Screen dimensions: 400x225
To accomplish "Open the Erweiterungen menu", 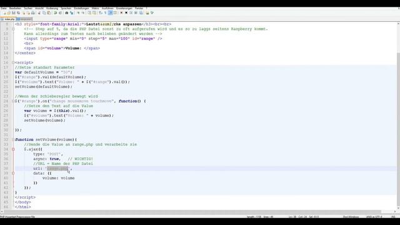I will [x=124, y=8].
